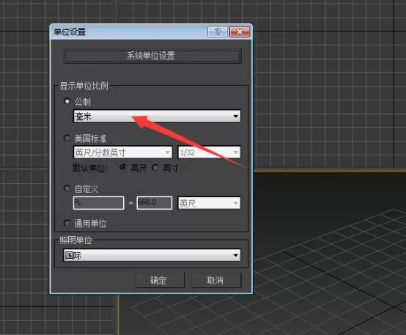
Task: Click the FL custom unit name field
Action: tap(99, 203)
